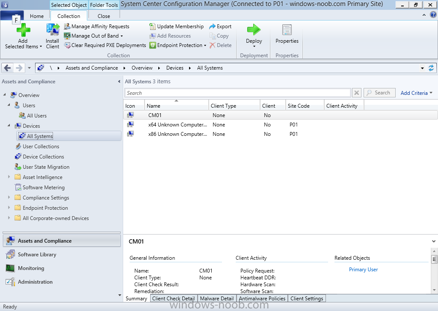The image size is (438, 311).
Task: Click Assets and Compliance in breadcrumb
Action: tap(92, 68)
